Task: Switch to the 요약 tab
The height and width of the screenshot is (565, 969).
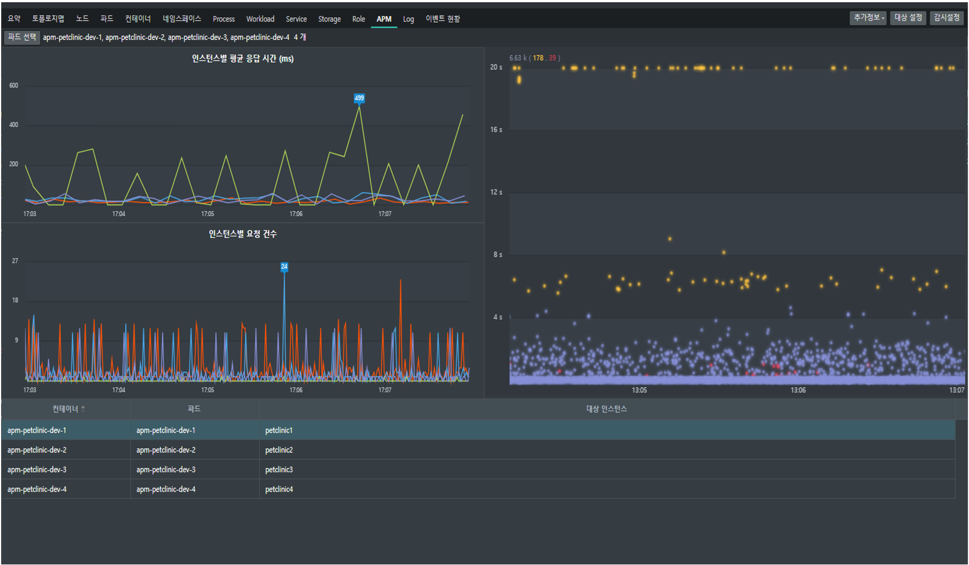Action: pos(14,19)
